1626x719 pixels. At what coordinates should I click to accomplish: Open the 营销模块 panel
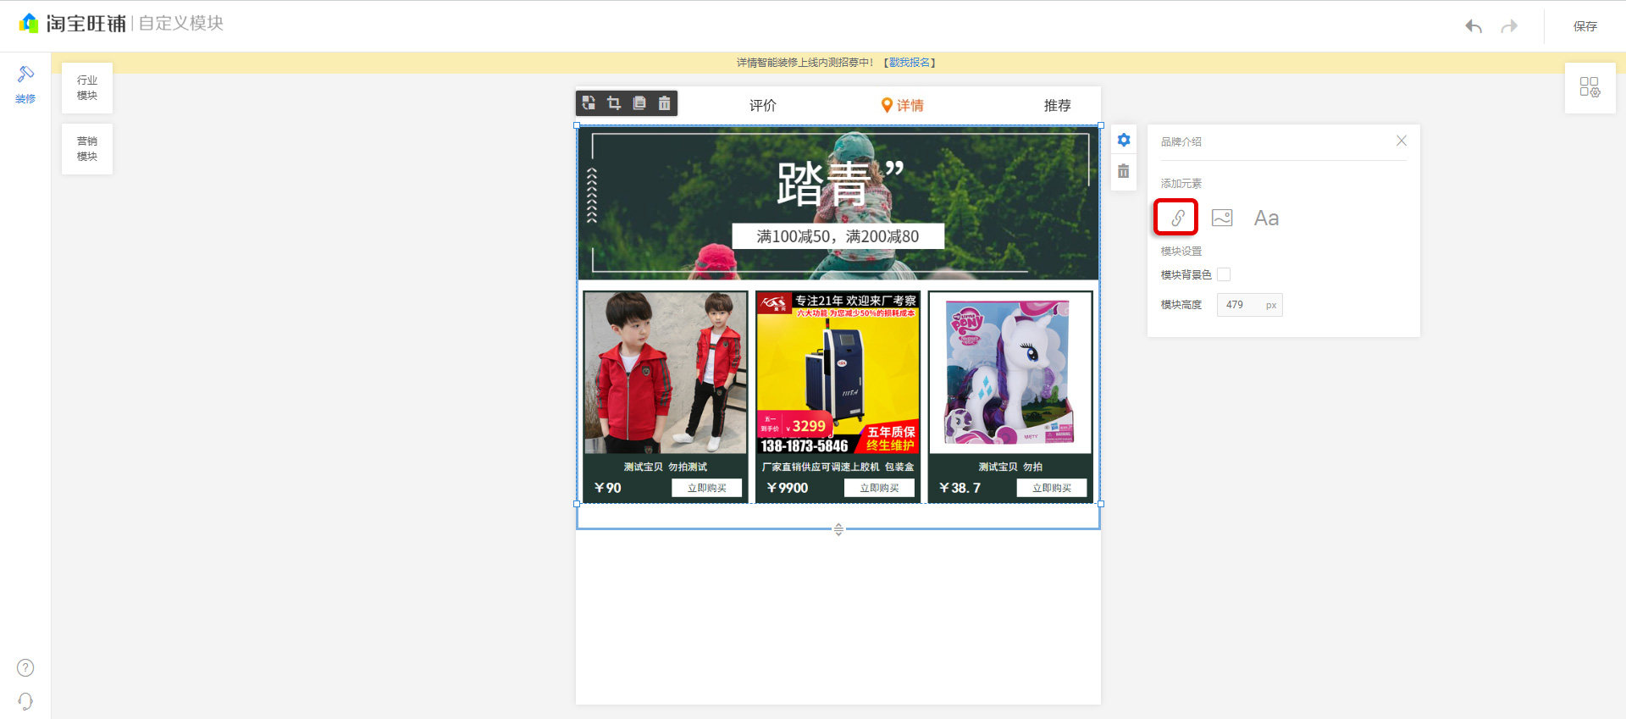[x=87, y=149]
